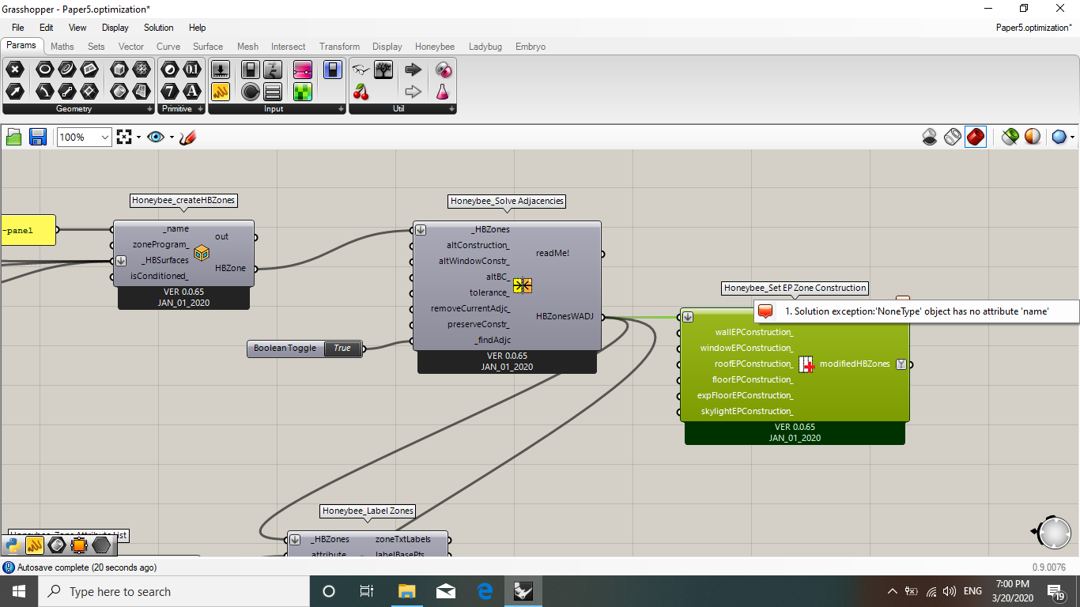Click the Windows search box

172,591
